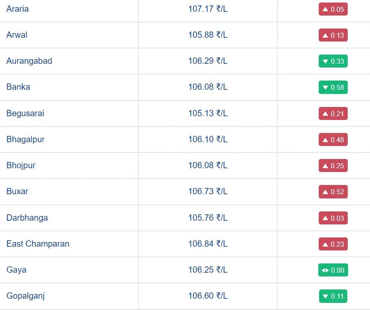370x310 pixels.
Task: Click the 105.13 ₹/L price cell
Action: [208, 113]
